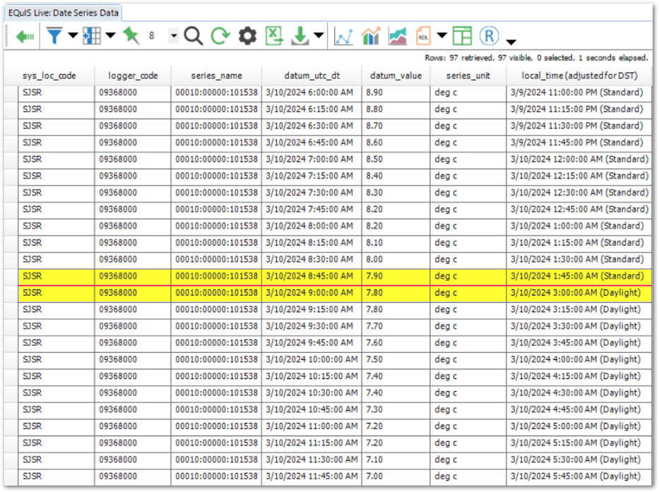Click the bar chart icon

[x=371, y=37]
